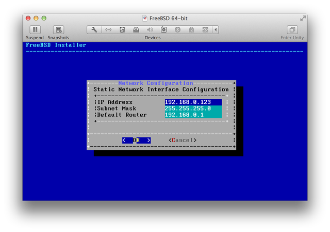330x232 pixels.
Task: Click the 'Subnet Mask' label
Action: point(117,109)
